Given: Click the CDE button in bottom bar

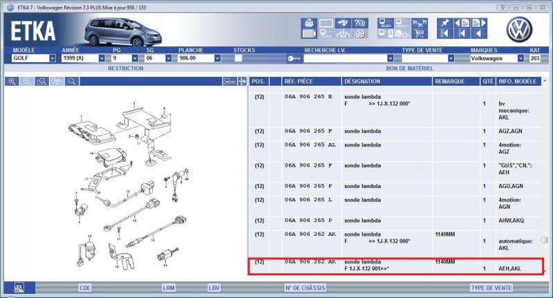Looking at the screenshot, I should [85, 288].
